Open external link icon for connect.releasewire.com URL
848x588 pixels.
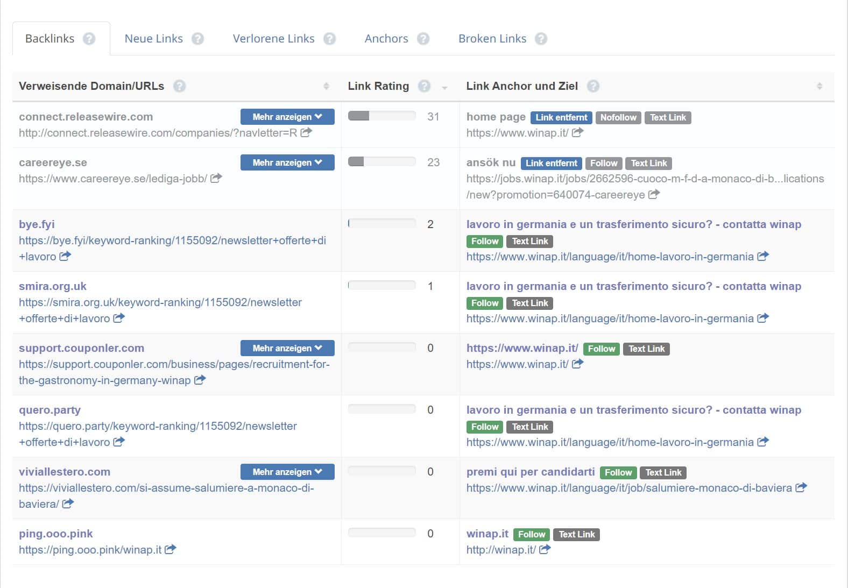[306, 132]
